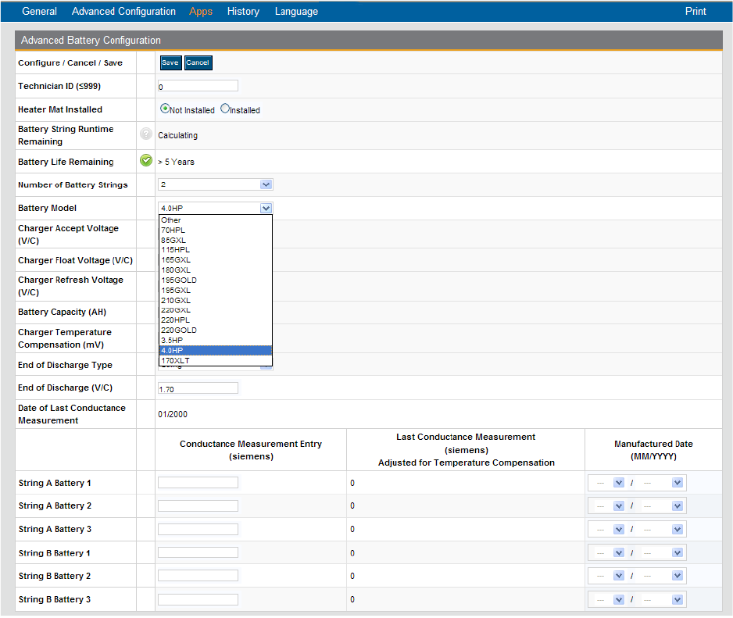Select 70HPL battery model option

point(216,230)
